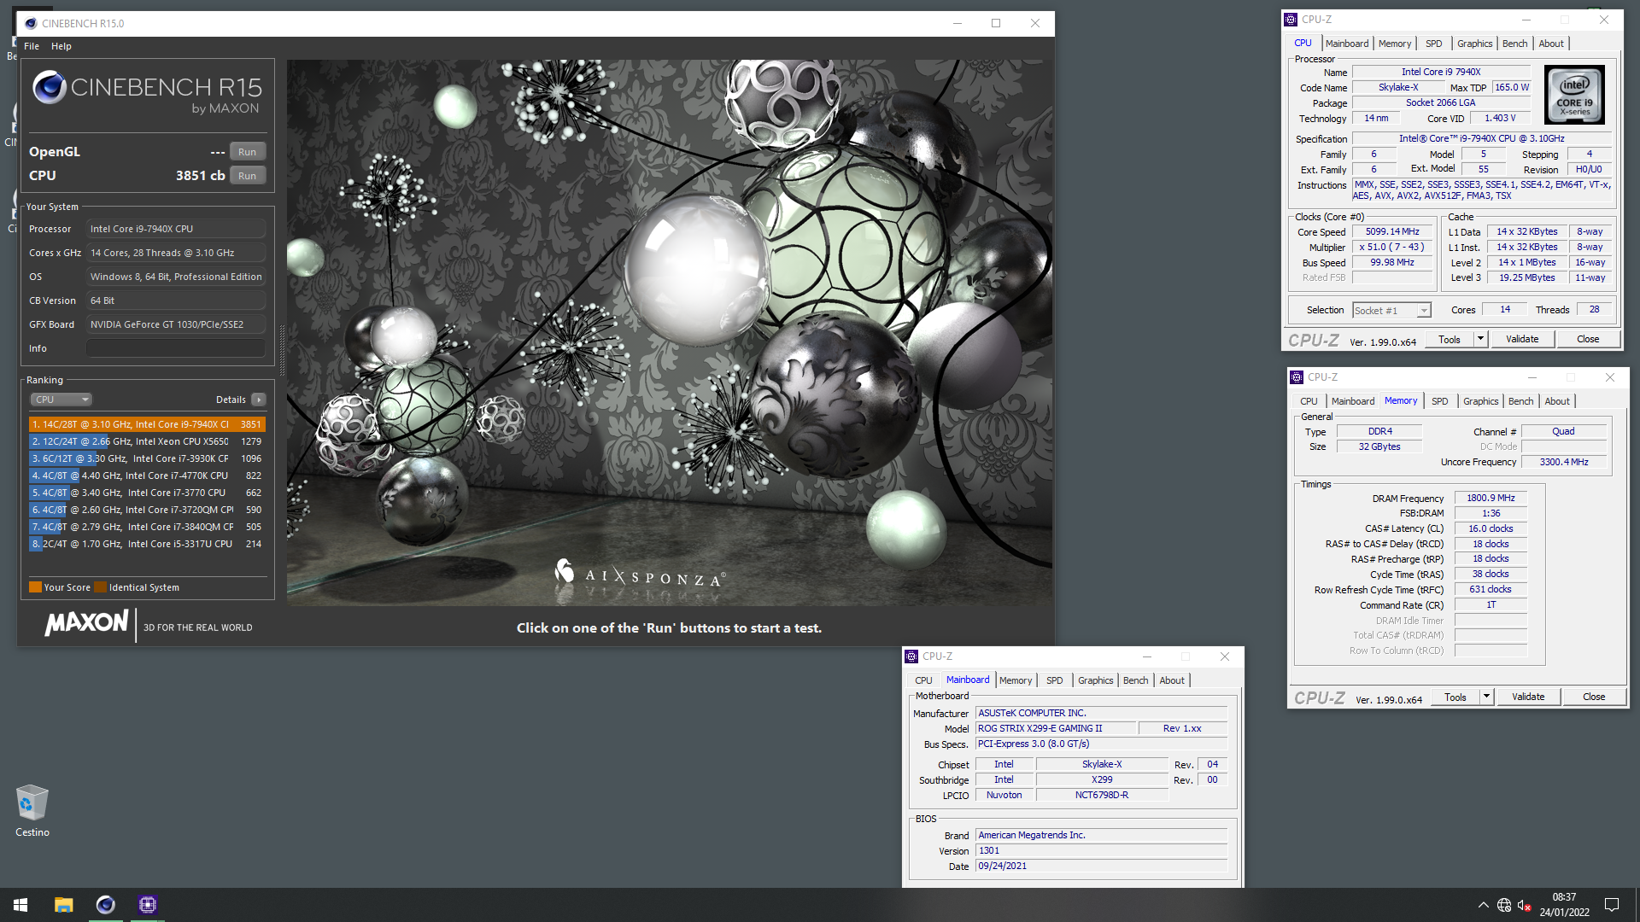Select ranking row Intel Xeon X5650 1279
Image resolution: width=1640 pixels, height=922 pixels.
(147, 441)
